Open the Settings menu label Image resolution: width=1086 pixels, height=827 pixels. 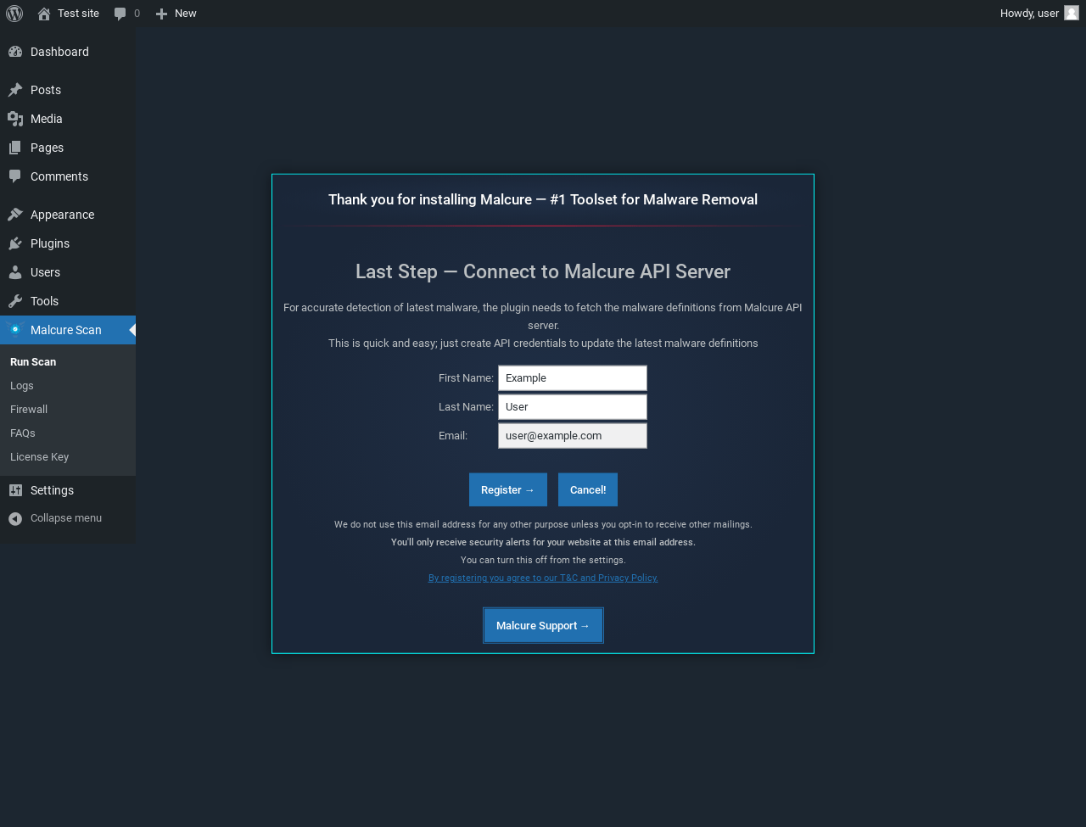click(52, 490)
